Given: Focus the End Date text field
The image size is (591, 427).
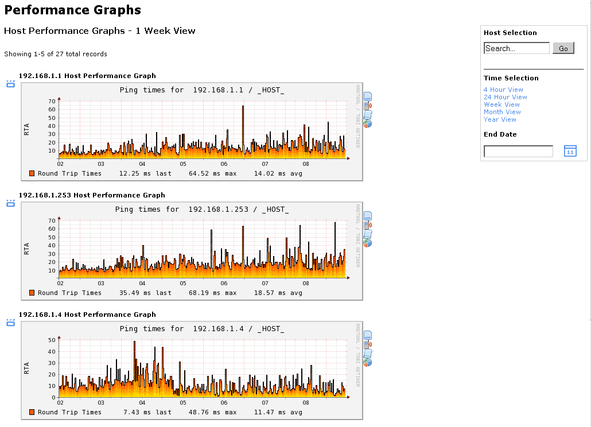Looking at the screenshot, I should (518, 152).
